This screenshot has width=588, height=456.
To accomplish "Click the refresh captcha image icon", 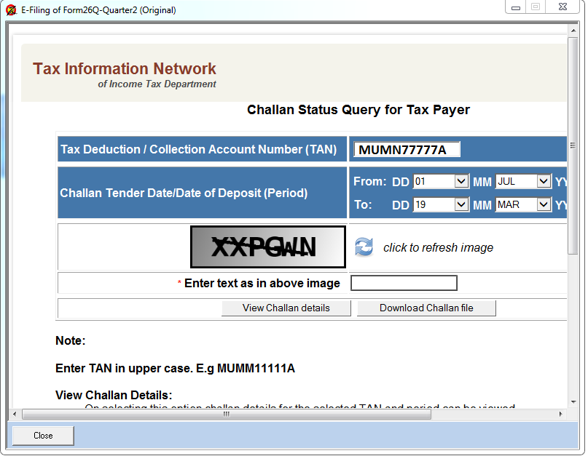I will tap(364, 247).
